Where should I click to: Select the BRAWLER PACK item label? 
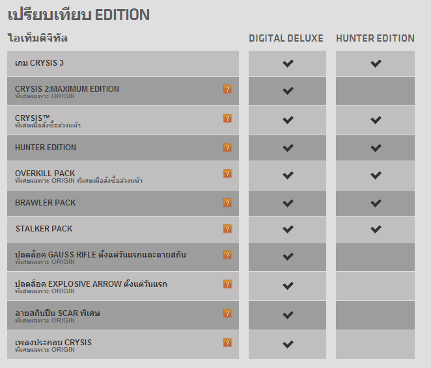point(44,203)
